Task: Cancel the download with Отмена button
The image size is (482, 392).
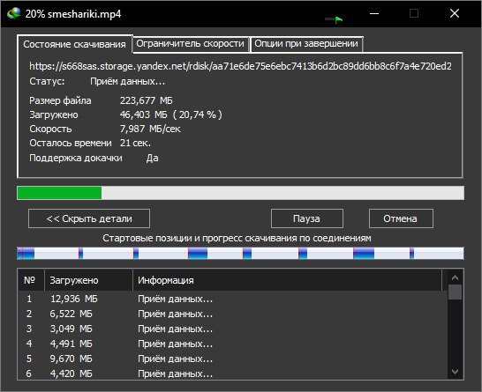Action: coord(401,218)
